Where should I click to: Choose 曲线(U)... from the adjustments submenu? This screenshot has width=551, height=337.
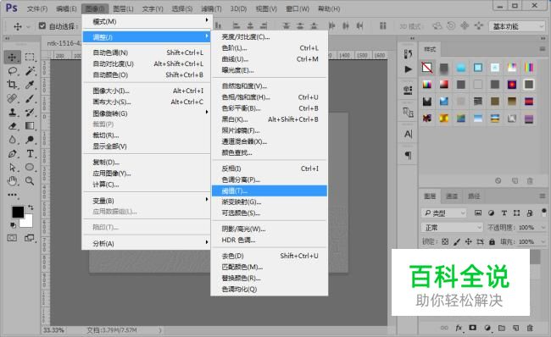[x=270, y=59]
